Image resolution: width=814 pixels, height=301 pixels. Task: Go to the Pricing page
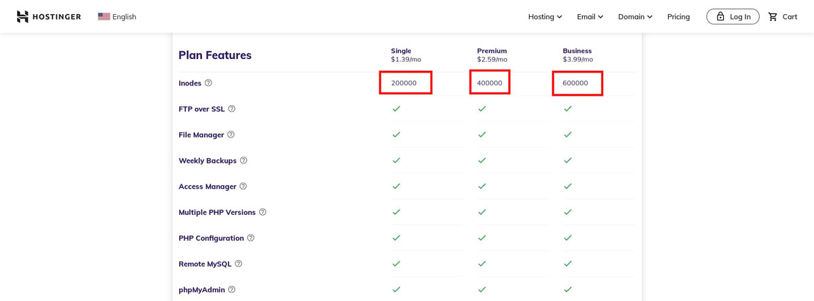coord(678,16)
